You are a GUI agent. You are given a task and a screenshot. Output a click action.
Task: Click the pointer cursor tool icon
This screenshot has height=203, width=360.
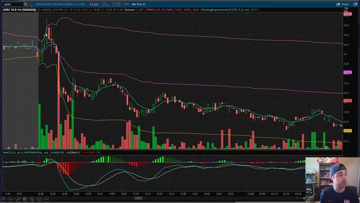3,199
